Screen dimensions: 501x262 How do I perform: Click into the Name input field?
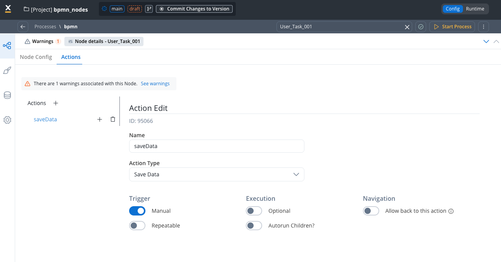point(216,147)
